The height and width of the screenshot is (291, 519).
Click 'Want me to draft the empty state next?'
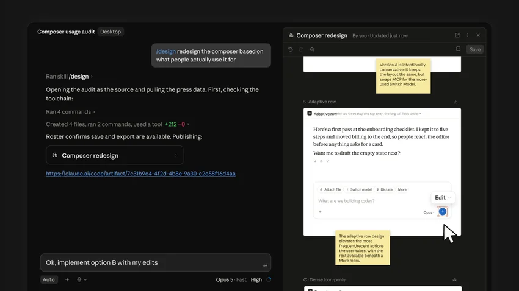[x=357, y=153]
